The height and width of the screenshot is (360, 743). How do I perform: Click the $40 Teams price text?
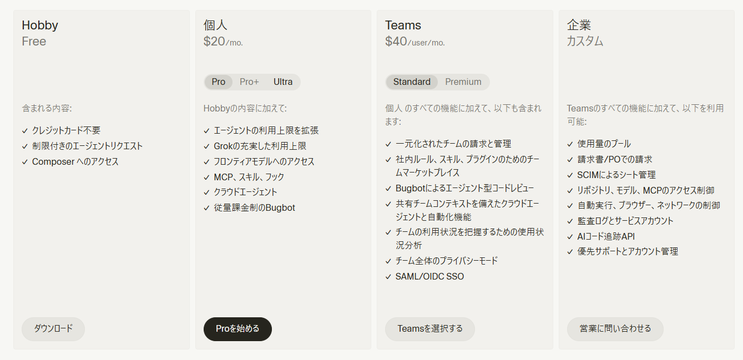coord(396,42)
